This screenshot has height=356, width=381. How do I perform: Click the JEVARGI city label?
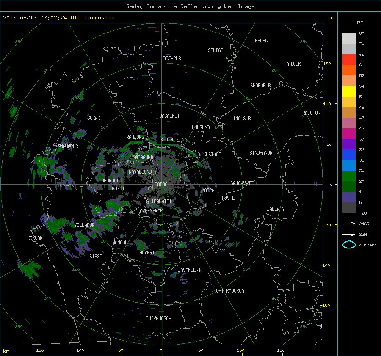[x=261, y=41]
